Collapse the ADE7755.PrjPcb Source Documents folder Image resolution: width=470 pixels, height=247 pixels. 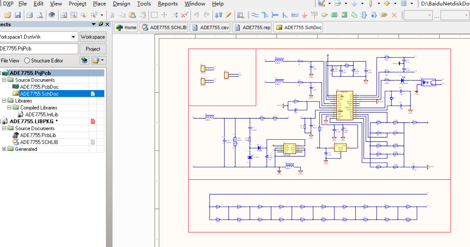click(4, 80)
